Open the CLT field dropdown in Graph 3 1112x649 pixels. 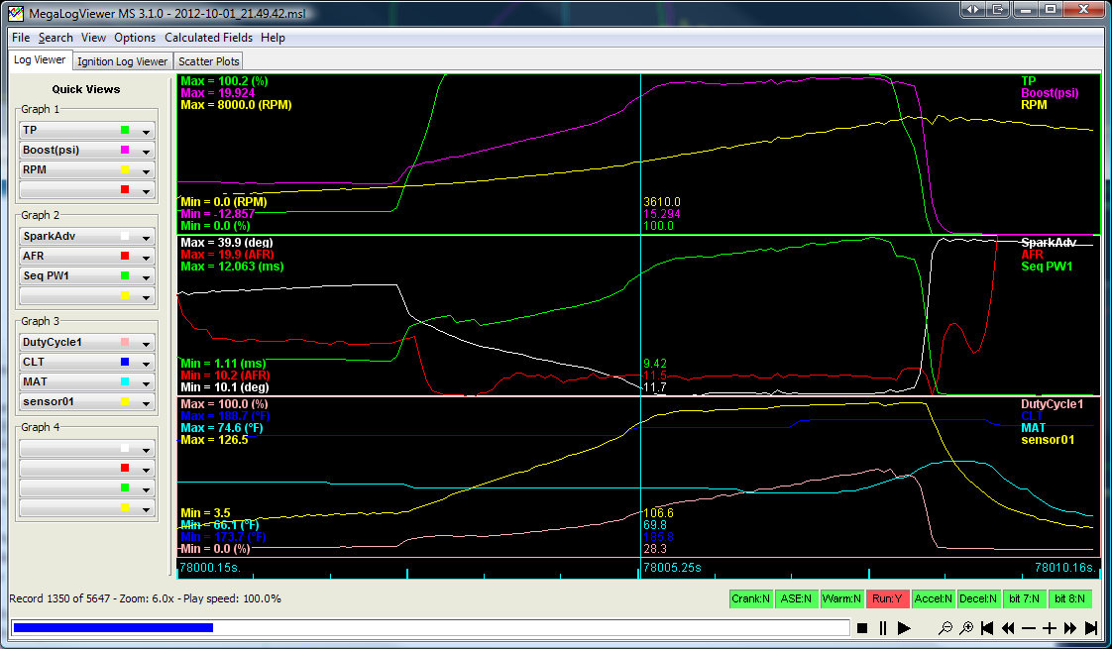86,362
